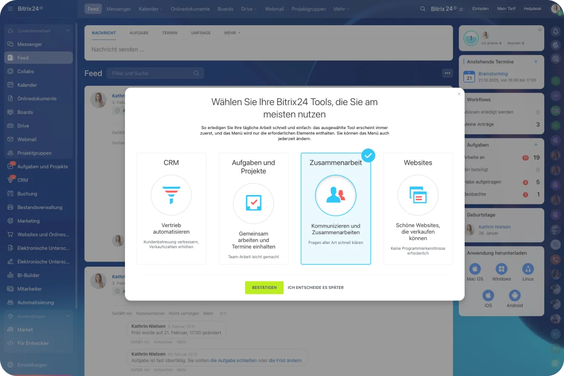Image resolution: width=564 pixels, height=376 pixels.
Task: Switch to the Aufgabe tab
Action: [138, 33]
